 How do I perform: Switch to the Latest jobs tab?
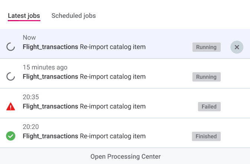pos(24,16)
